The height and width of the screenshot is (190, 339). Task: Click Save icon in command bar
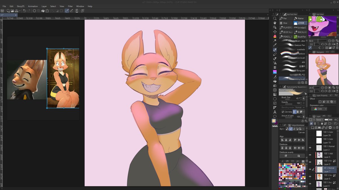pyautogui.click(x=16, y=11)
